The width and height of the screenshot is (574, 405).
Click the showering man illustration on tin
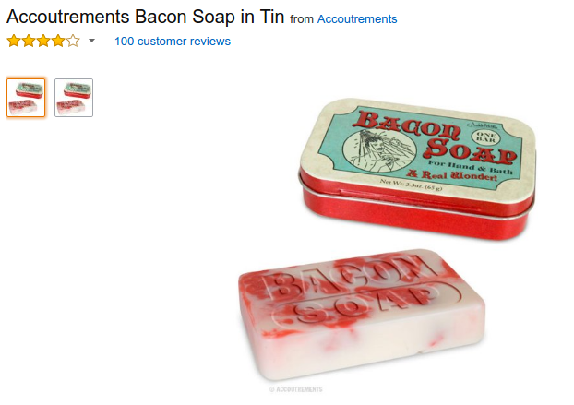[x=379, y=150]
